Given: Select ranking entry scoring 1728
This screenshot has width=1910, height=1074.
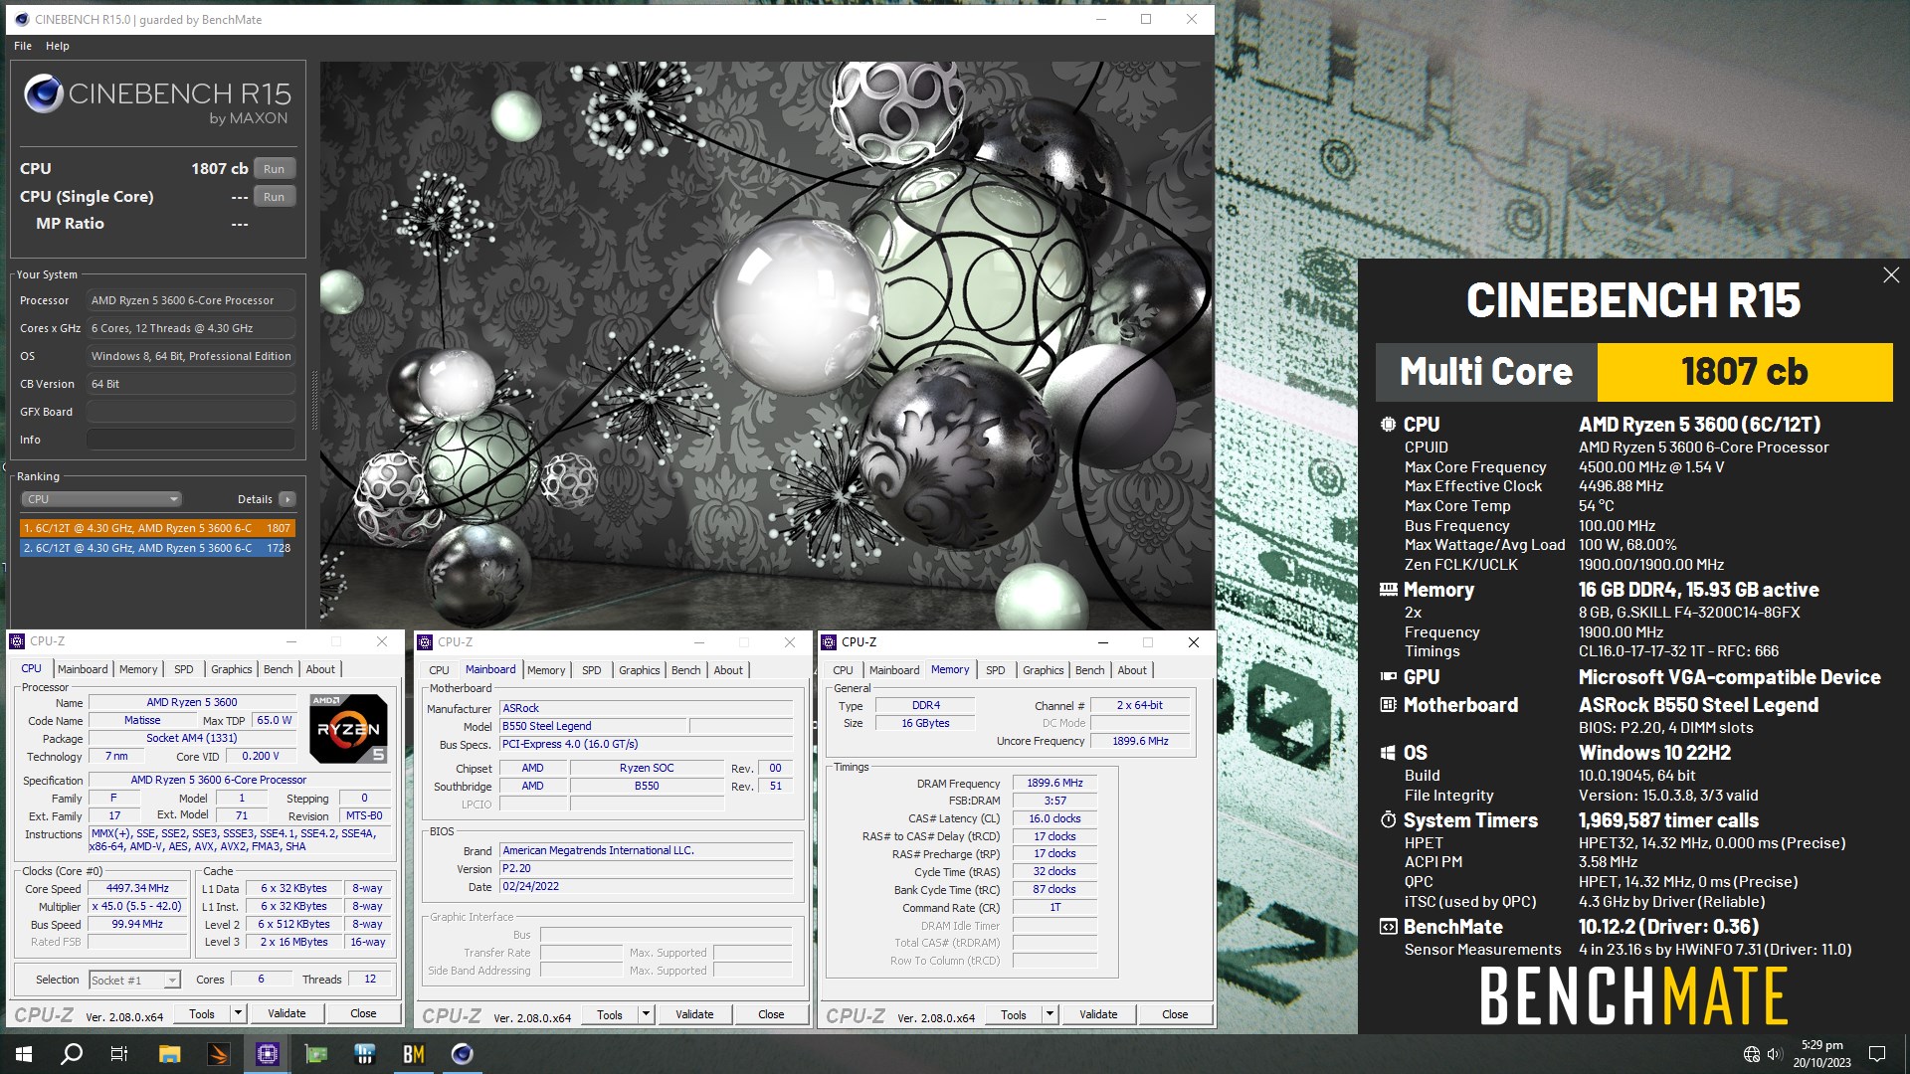Looking at the screenshot, I should tap(157, 548).
